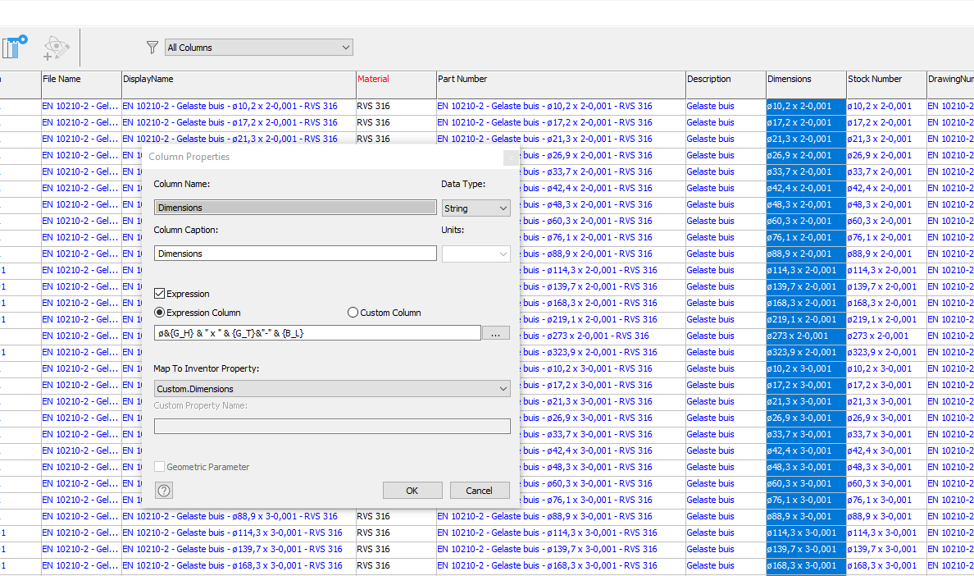Click the filter funnel icon

coord(152,48)
